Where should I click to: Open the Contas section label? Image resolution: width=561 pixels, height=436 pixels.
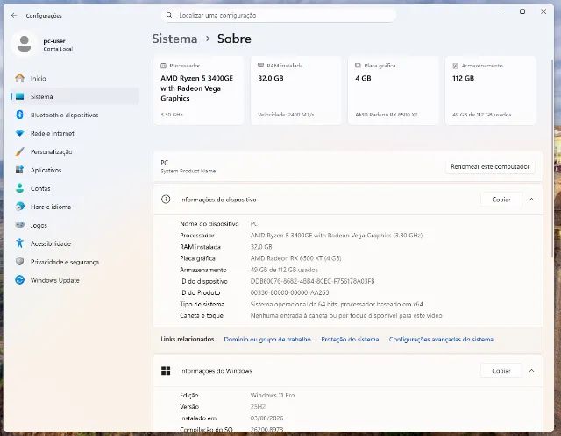coord(40,188)
